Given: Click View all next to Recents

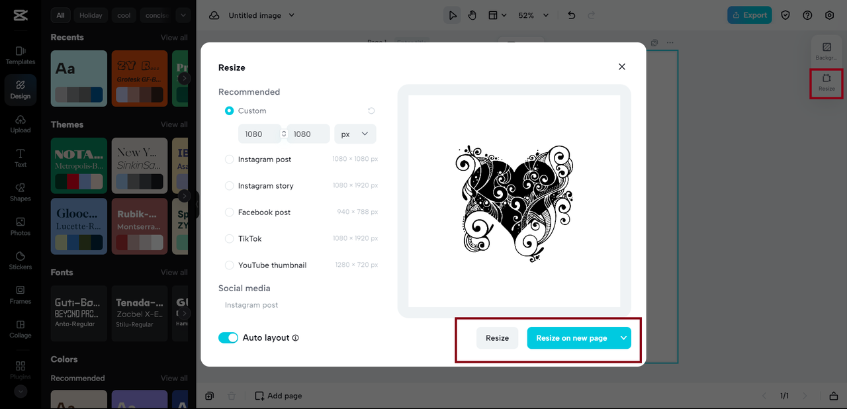Looking at the screenshot, I should [174, 38].
